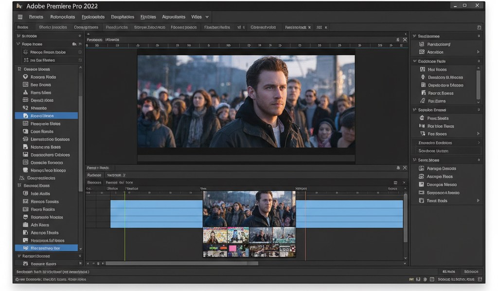
Task: Click the icon beside Rems blies
Action: pos(25,93)
